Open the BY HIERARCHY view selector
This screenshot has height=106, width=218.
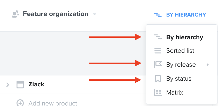180,15
